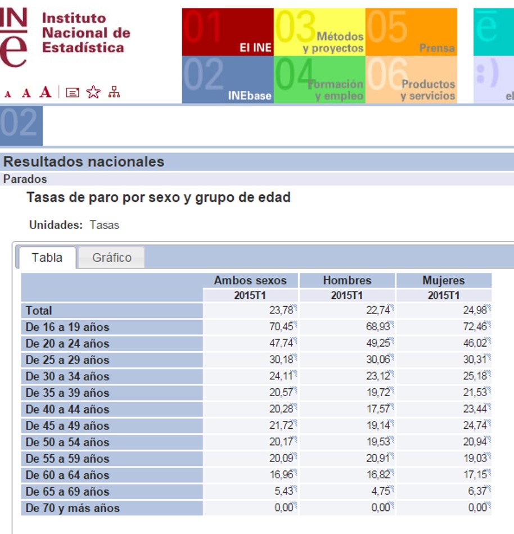514x534 pixels.
Task: Open 06 Productos y servicios tile
Action: pos(411,80)
